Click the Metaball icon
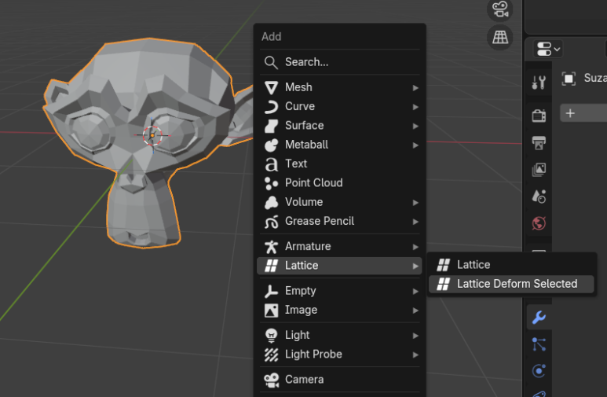 point(271,145)
